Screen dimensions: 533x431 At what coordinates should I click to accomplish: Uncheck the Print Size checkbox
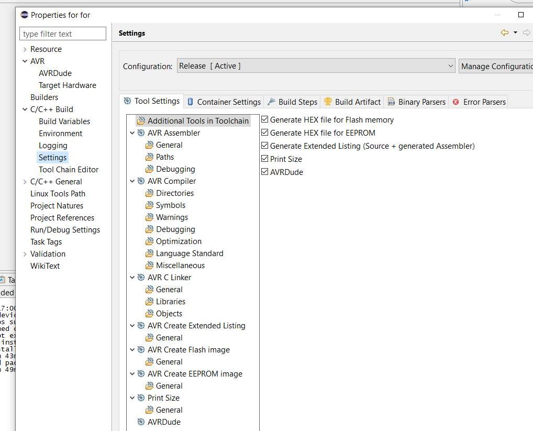265,159
